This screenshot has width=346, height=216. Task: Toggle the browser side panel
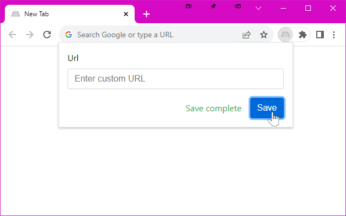click(320, 35)
